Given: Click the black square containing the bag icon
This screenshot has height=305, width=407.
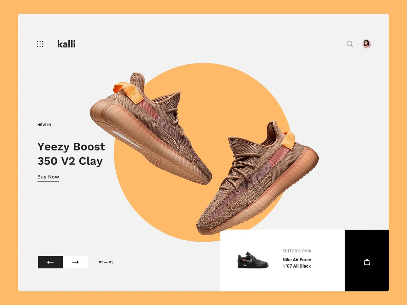Looking at the screenshot, I should click(x=367, y=260).
